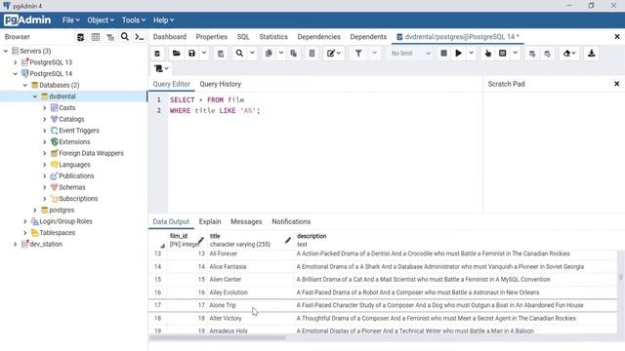Switch to the Statistics tab
This screenshot has width=625, height=351.
[x=273, y=37]
